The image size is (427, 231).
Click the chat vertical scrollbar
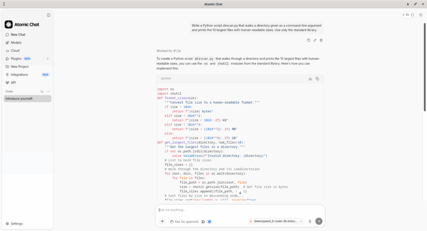click(424, 67)
